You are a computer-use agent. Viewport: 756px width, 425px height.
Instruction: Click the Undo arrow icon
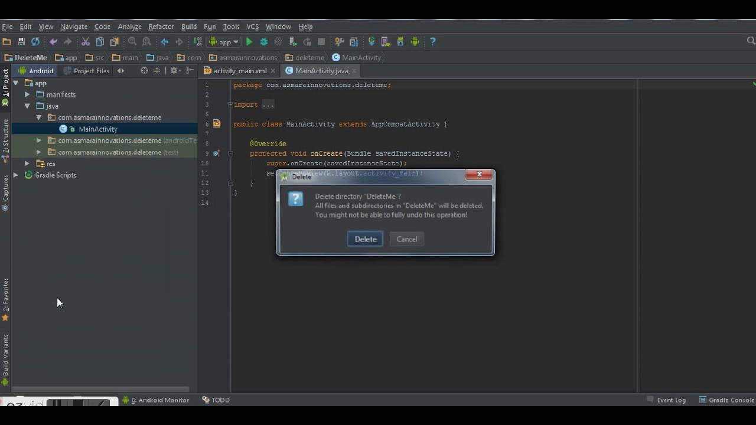point(53,42)
